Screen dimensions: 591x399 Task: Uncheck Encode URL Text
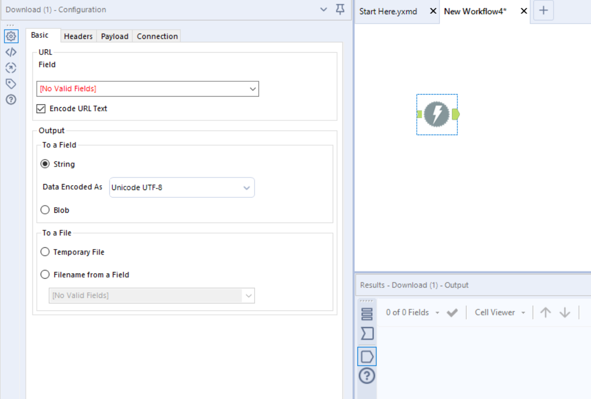click(x=41, y=108)
